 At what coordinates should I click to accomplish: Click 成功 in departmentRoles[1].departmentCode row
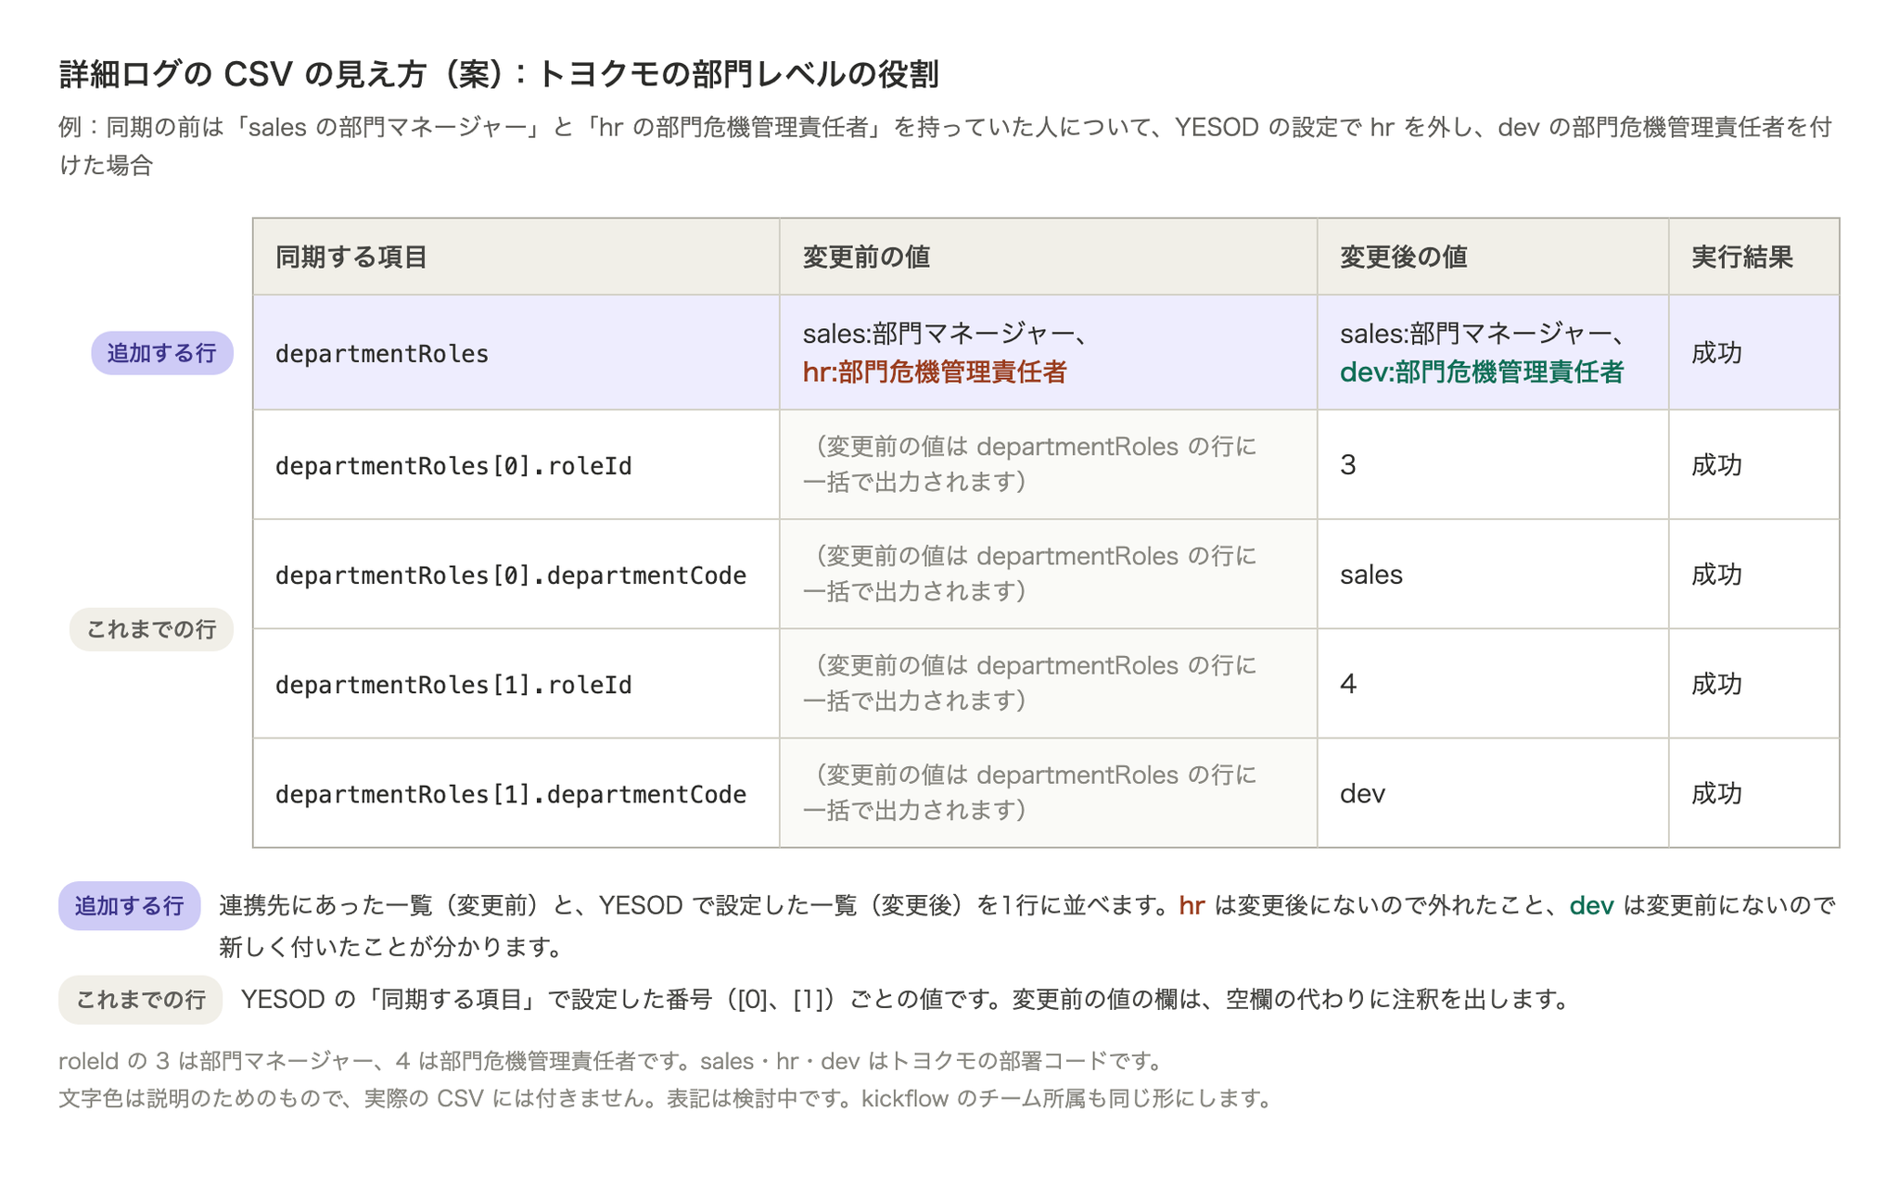1716,793
